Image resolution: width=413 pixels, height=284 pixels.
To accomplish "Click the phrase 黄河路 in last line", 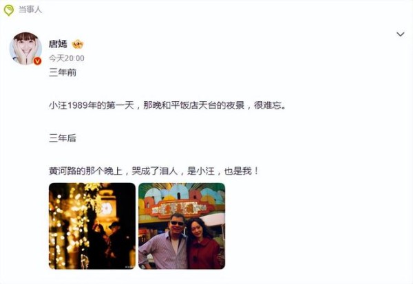I will (63, 171).
